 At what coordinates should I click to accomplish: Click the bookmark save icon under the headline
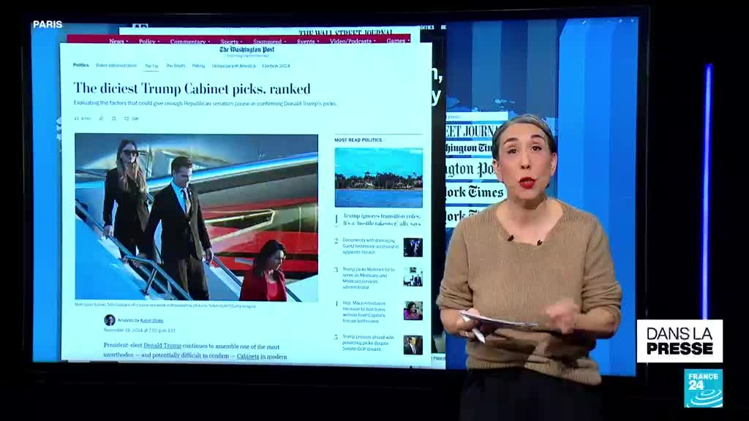click(113, 118)
